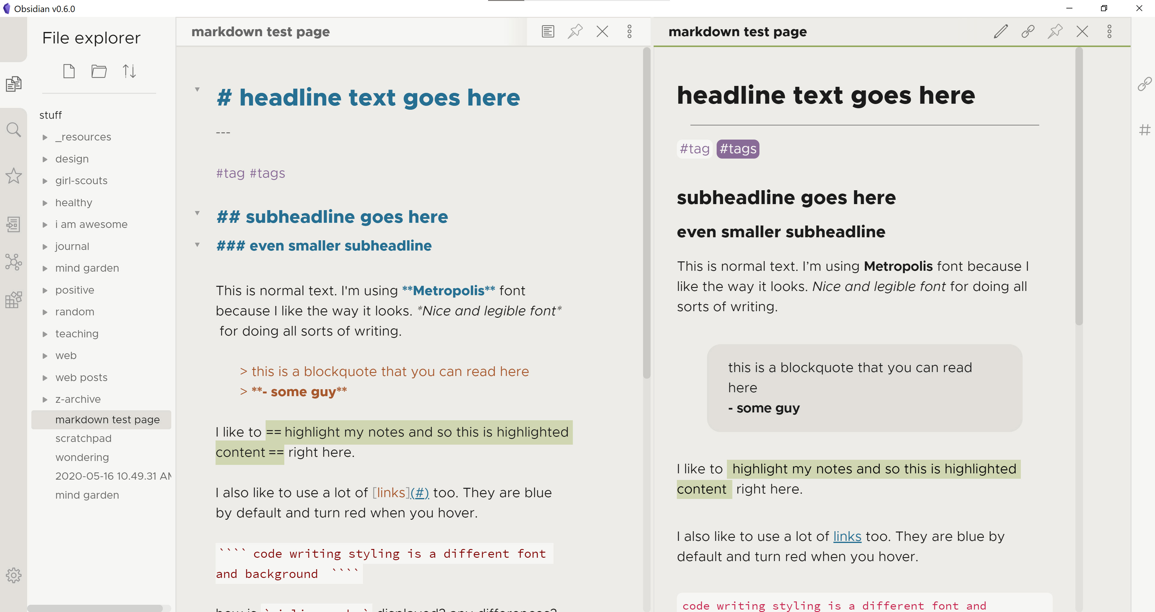Image resolution: width=1155 pixels, height=612 pixels.
Task: Click the new folder icon
Action: coord(99,71)
